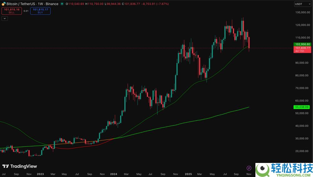Click the 50,000.00 price axis label
The width and height of the screenshot is (313, 177).
[x=302, y=113]
